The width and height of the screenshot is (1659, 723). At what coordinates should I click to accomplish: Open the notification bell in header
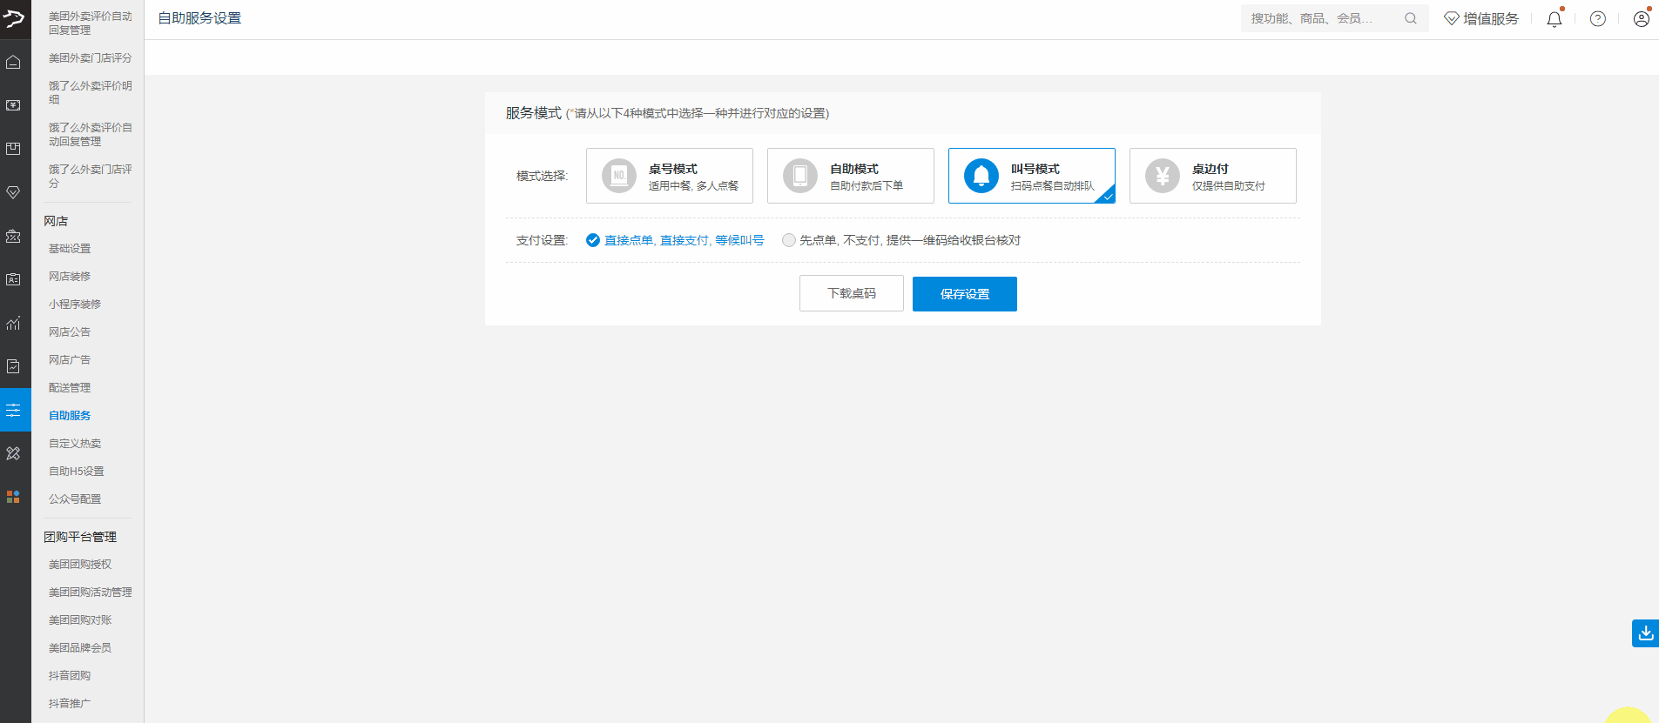[x=1554, y=18]
